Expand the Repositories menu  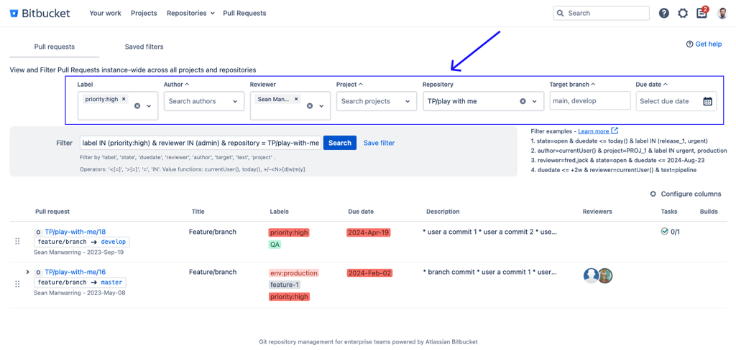pos(190,13)
